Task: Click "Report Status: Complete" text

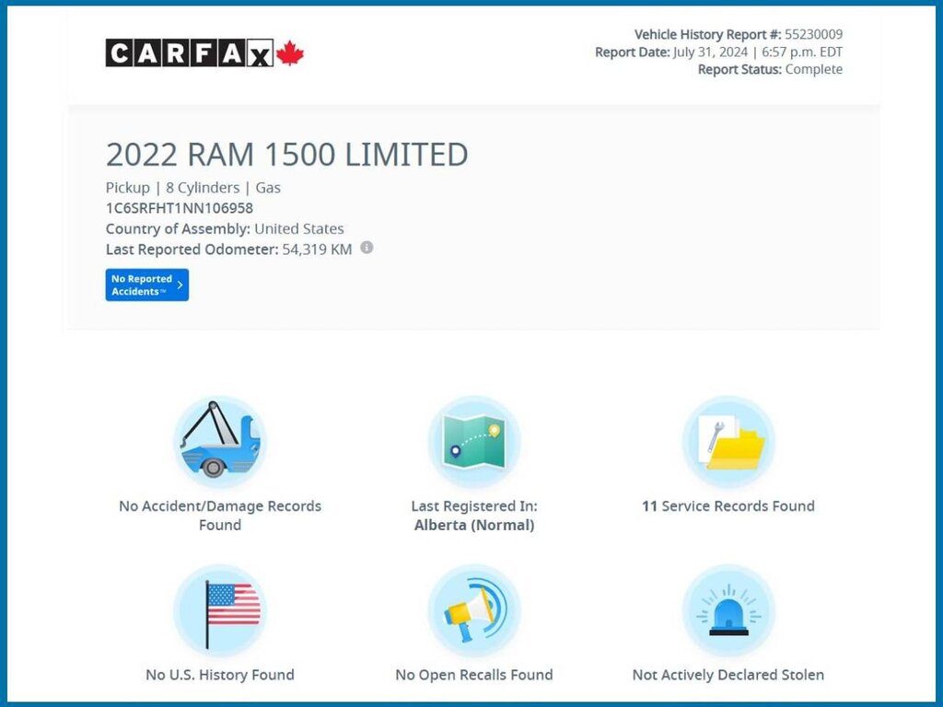Action: (771, 69)
